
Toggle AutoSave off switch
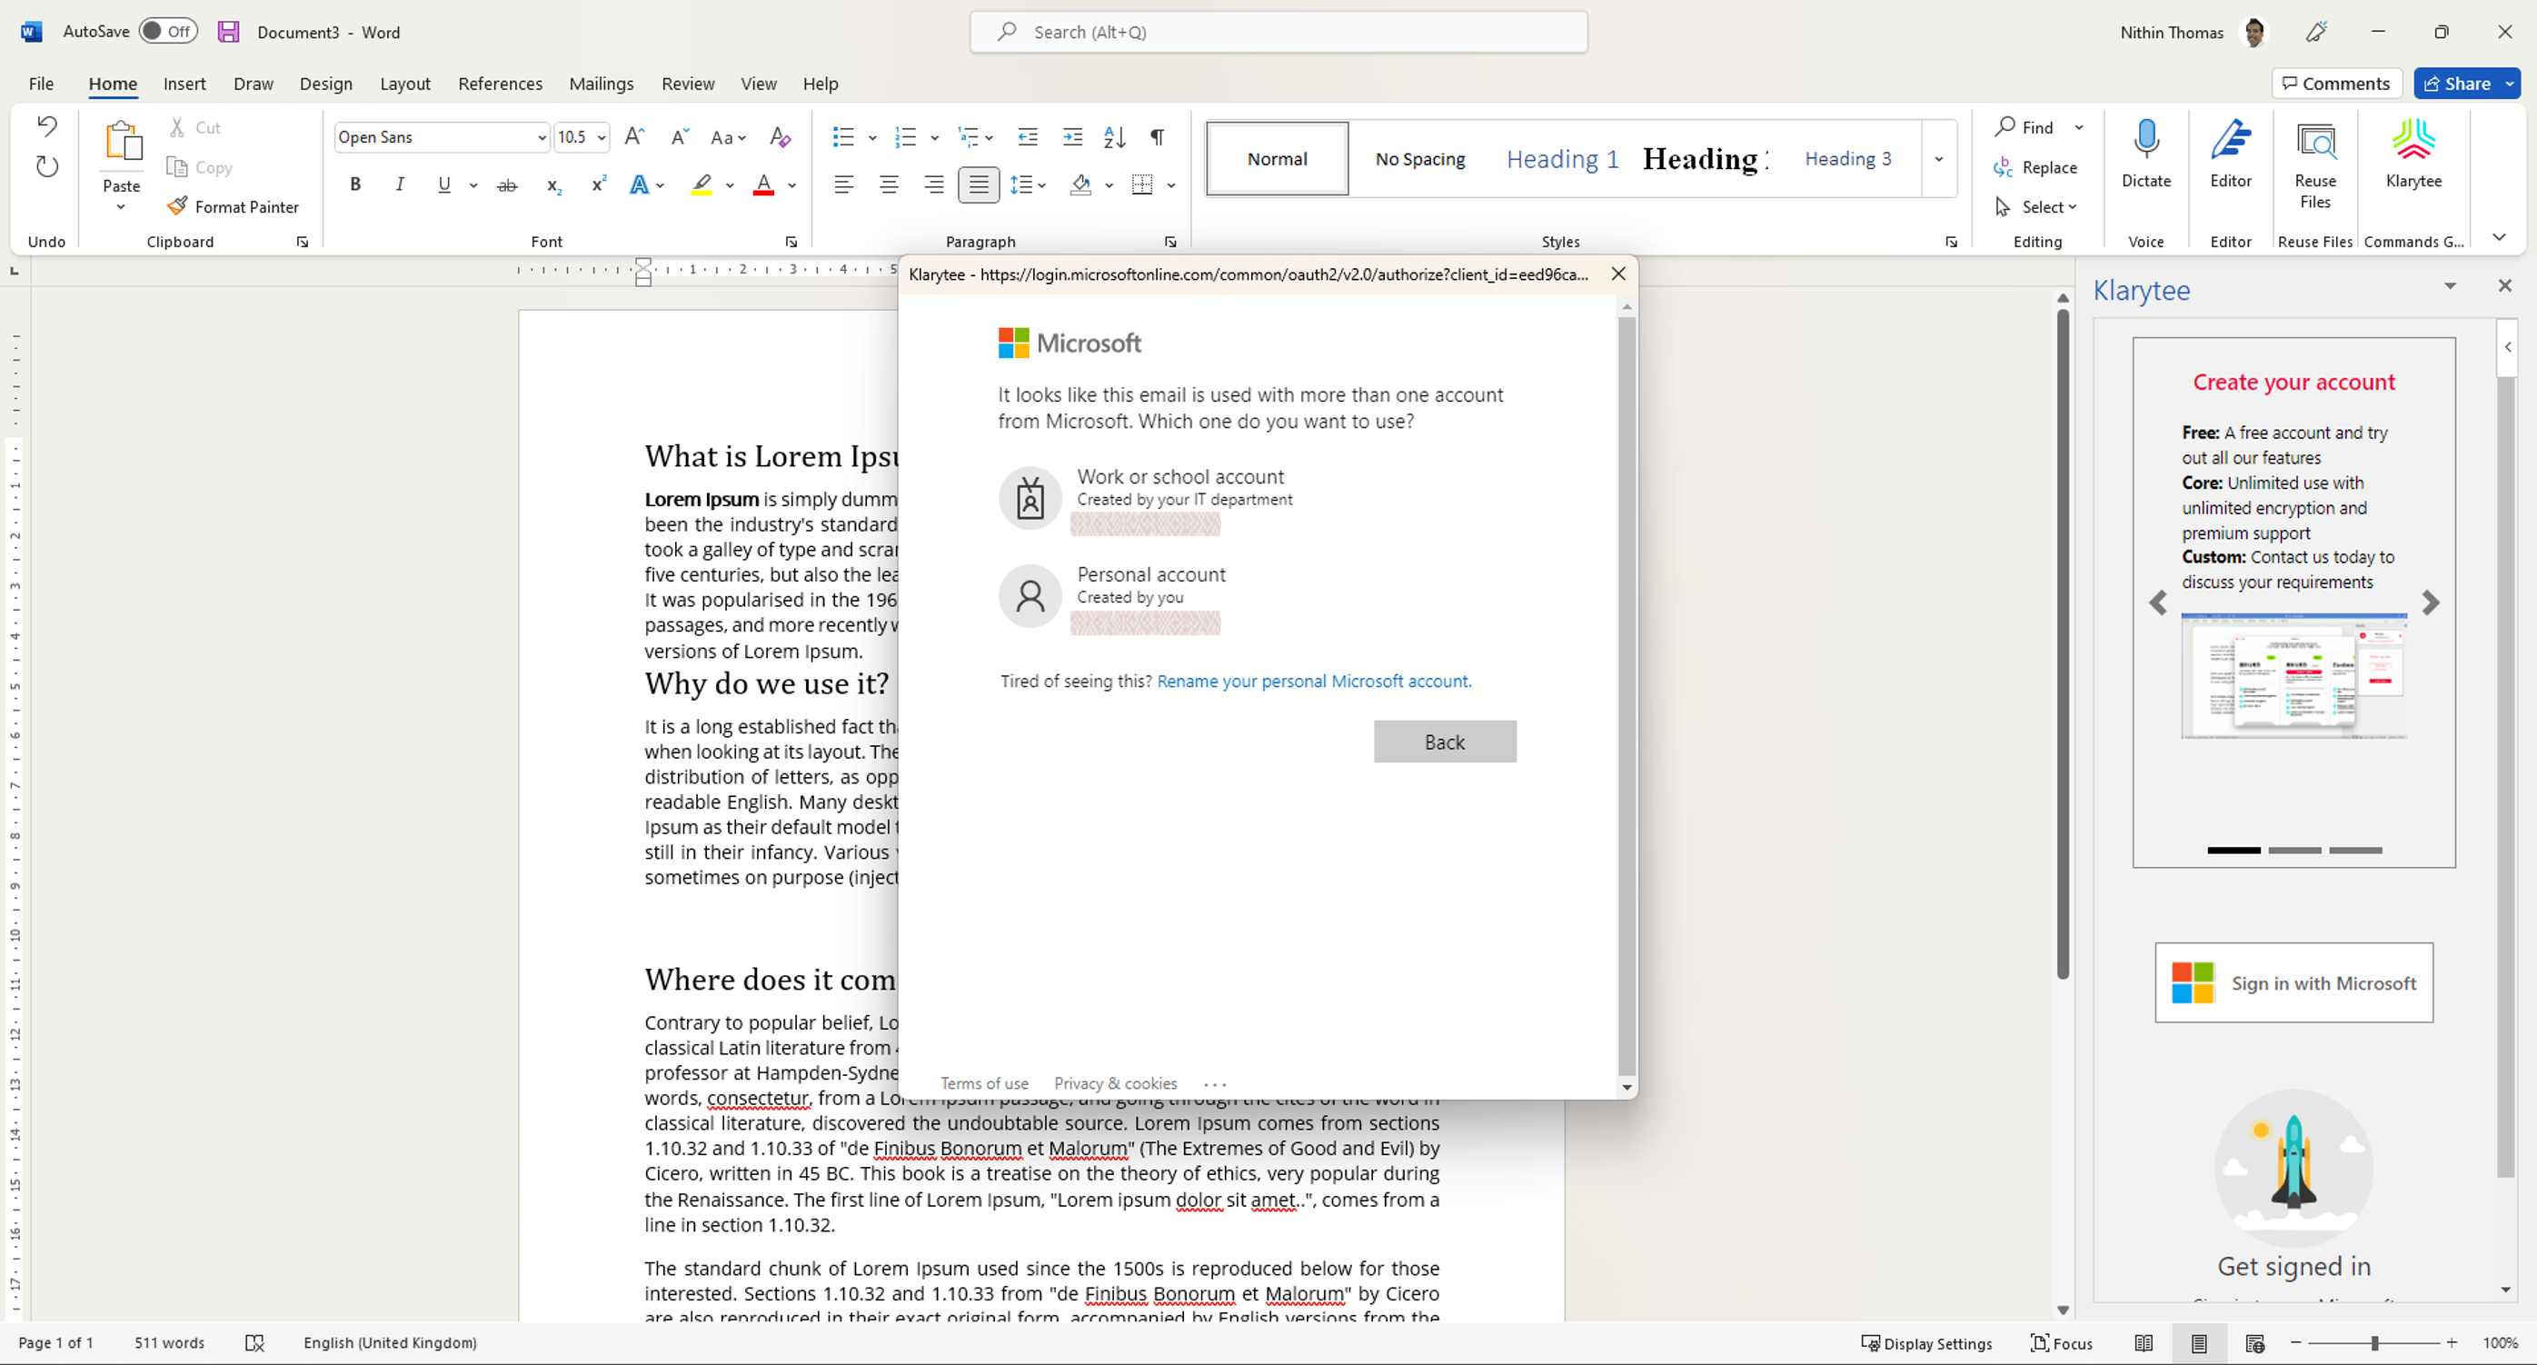pos(167,31)
